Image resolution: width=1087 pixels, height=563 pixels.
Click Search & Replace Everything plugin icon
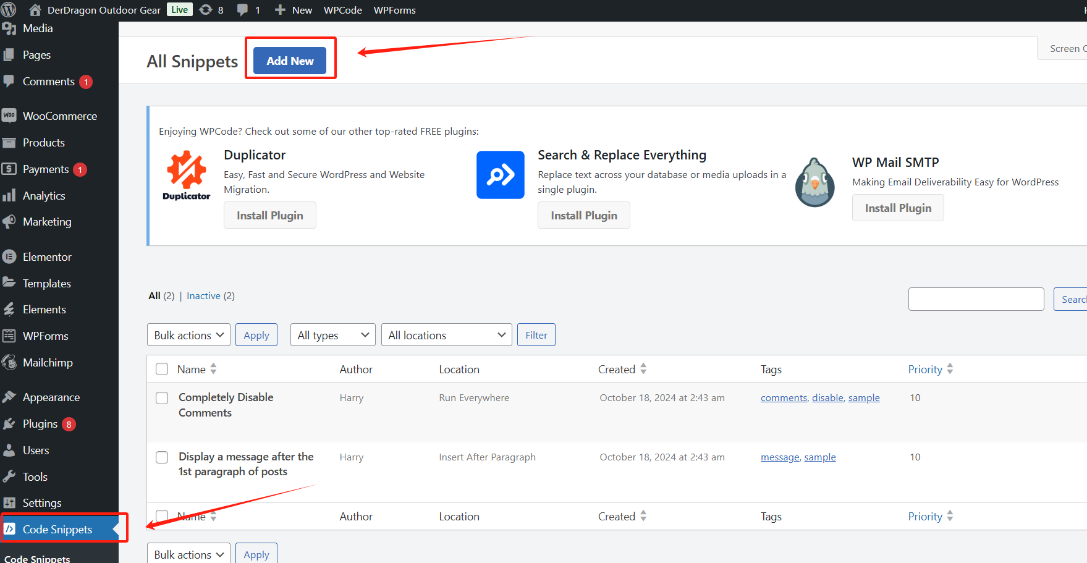[500, 175]
